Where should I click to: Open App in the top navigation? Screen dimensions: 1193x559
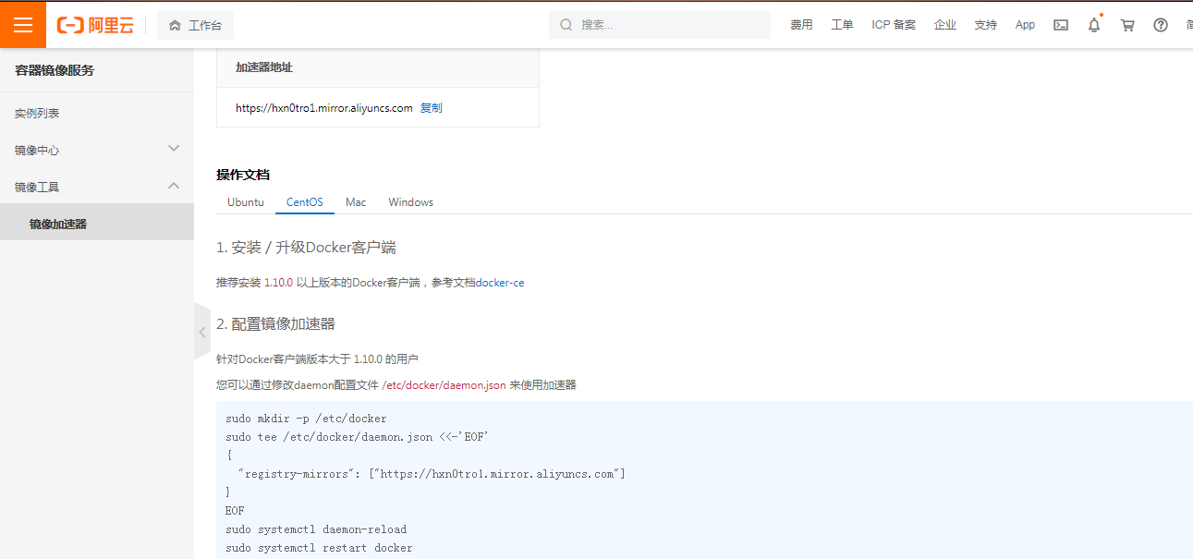pyautogui.click(x=1025, y=25)
